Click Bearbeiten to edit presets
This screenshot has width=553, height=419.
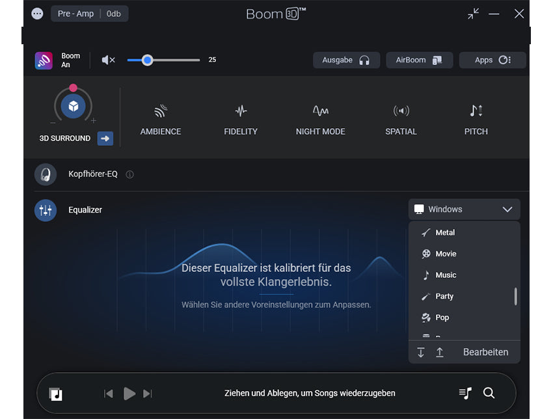[x=485, y=352]
